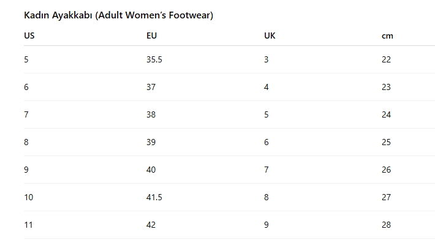Select the 25 cm cell
The image size is (435, 240).
tap(386, 142)
